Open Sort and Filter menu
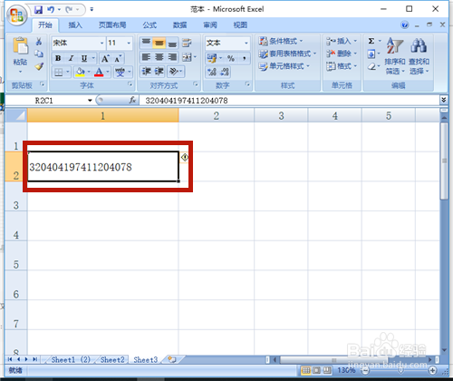 tap(395, 56)
